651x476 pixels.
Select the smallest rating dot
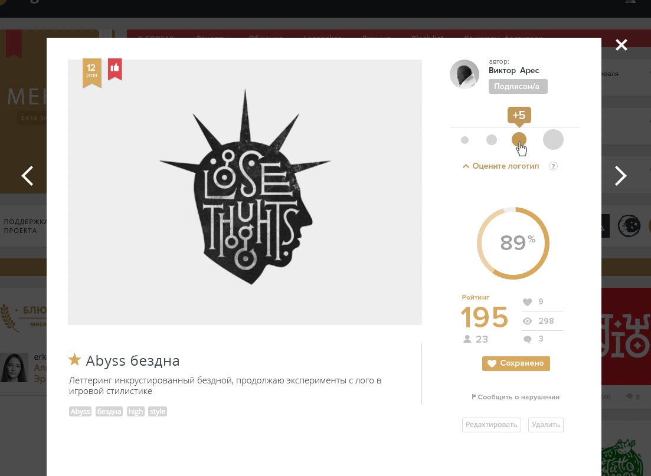[464, 140]
